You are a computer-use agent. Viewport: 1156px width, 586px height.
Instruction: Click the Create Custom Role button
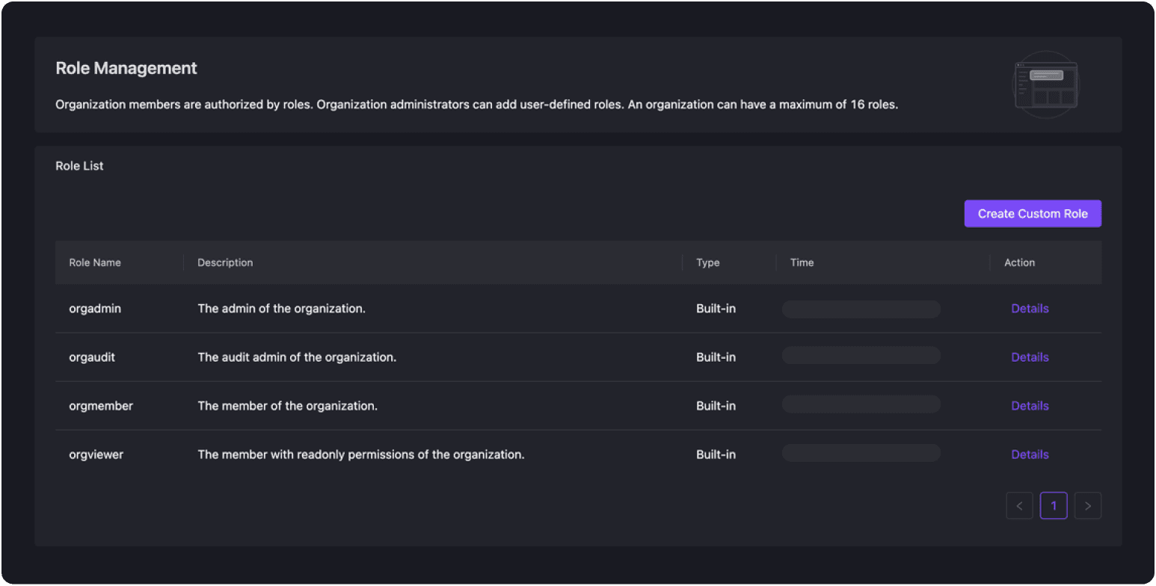pos(1032,214)
